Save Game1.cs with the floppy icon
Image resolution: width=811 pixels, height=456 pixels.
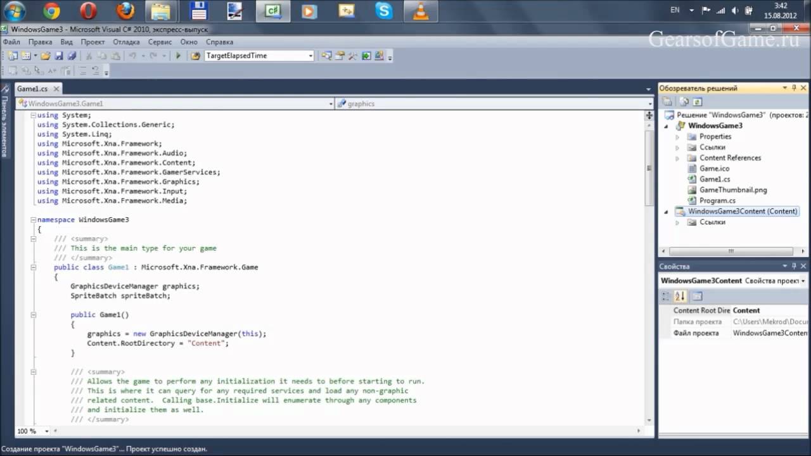click(x=58, y=56)
